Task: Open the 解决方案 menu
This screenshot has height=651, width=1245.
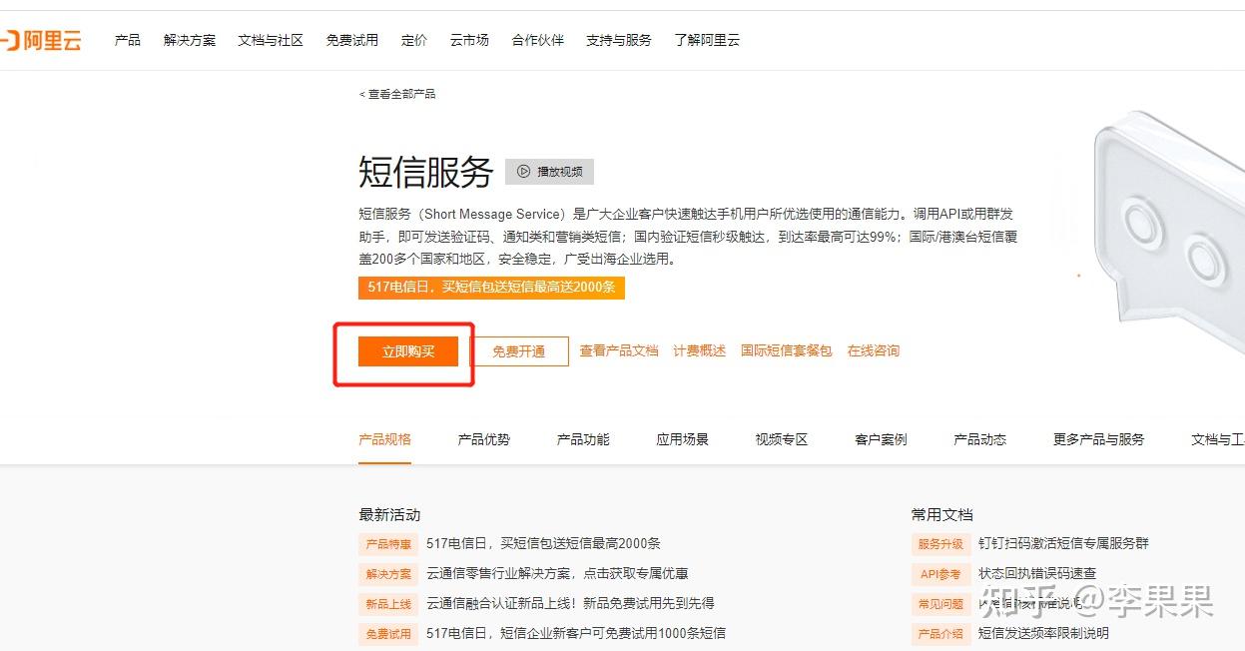Action: 190,40
